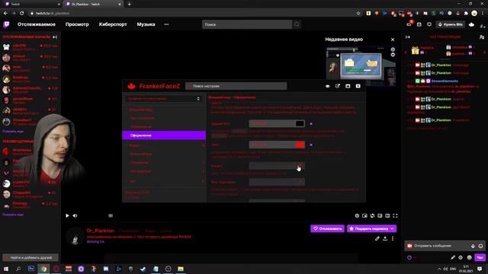This screenshot has height=274, width=488.
Task: Open the Bits icon in the chat input
Action: coord(473,246)
